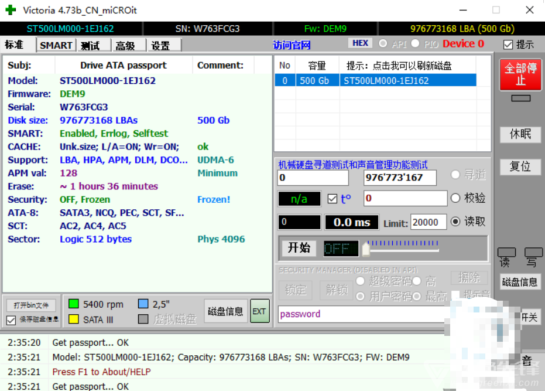Image resolution: width=545 pixels, height=391 pixels.
Task: Toggle the 提示 hints checkbox
Action: [x=508, y=45]
